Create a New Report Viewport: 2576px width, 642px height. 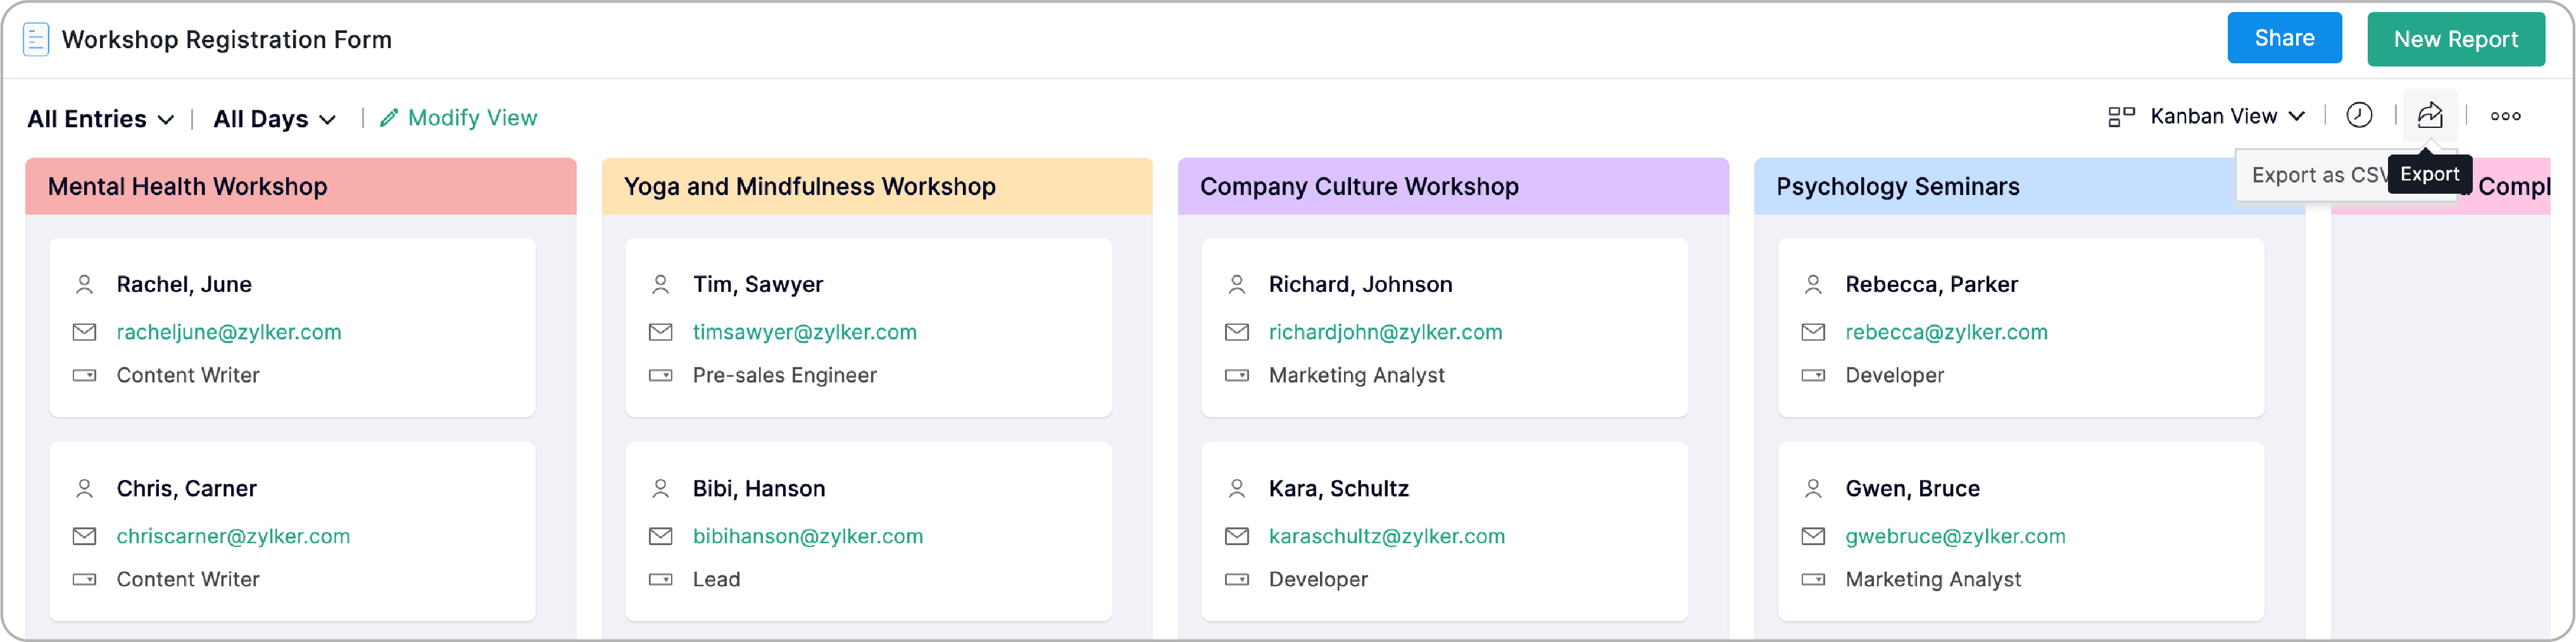(2455, 39)
